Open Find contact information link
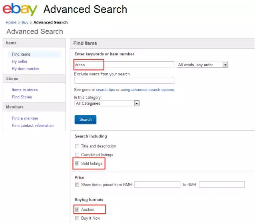Image resolution: width=257 pixels, height=224 pixels. tap(33, 126)
